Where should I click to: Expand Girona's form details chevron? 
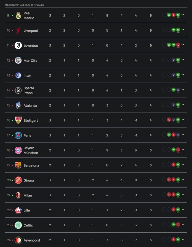click(183, 179)
